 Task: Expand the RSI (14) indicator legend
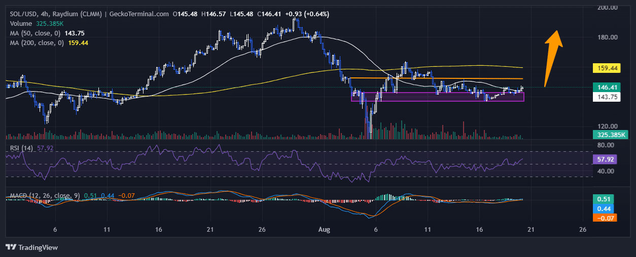[22, 148]
